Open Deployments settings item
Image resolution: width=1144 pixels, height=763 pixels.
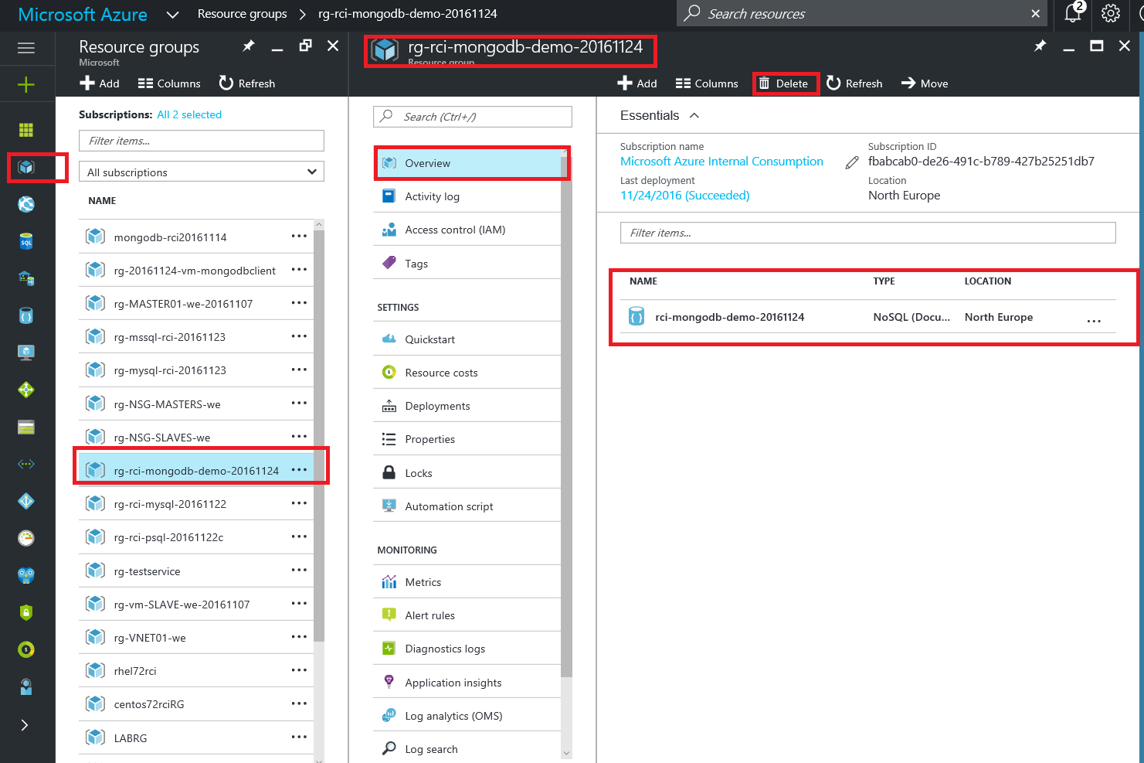467,406
